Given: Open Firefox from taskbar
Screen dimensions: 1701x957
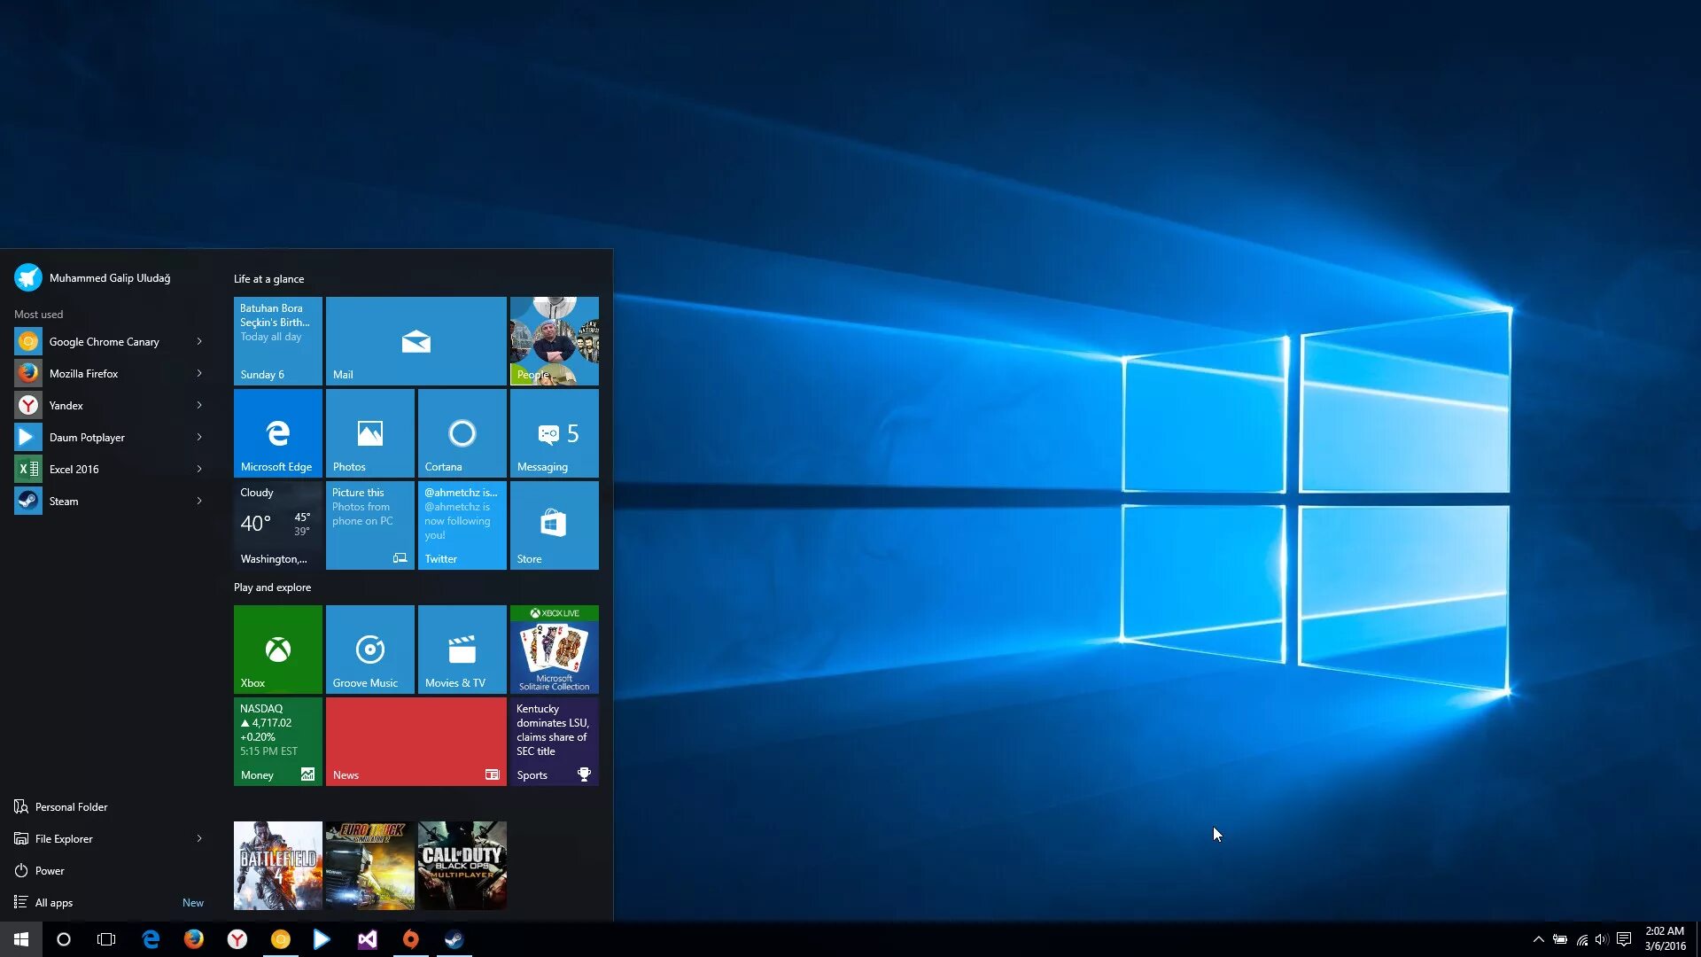Looking at the screenshot, I should pyautogui.click(x=194, y=938).
